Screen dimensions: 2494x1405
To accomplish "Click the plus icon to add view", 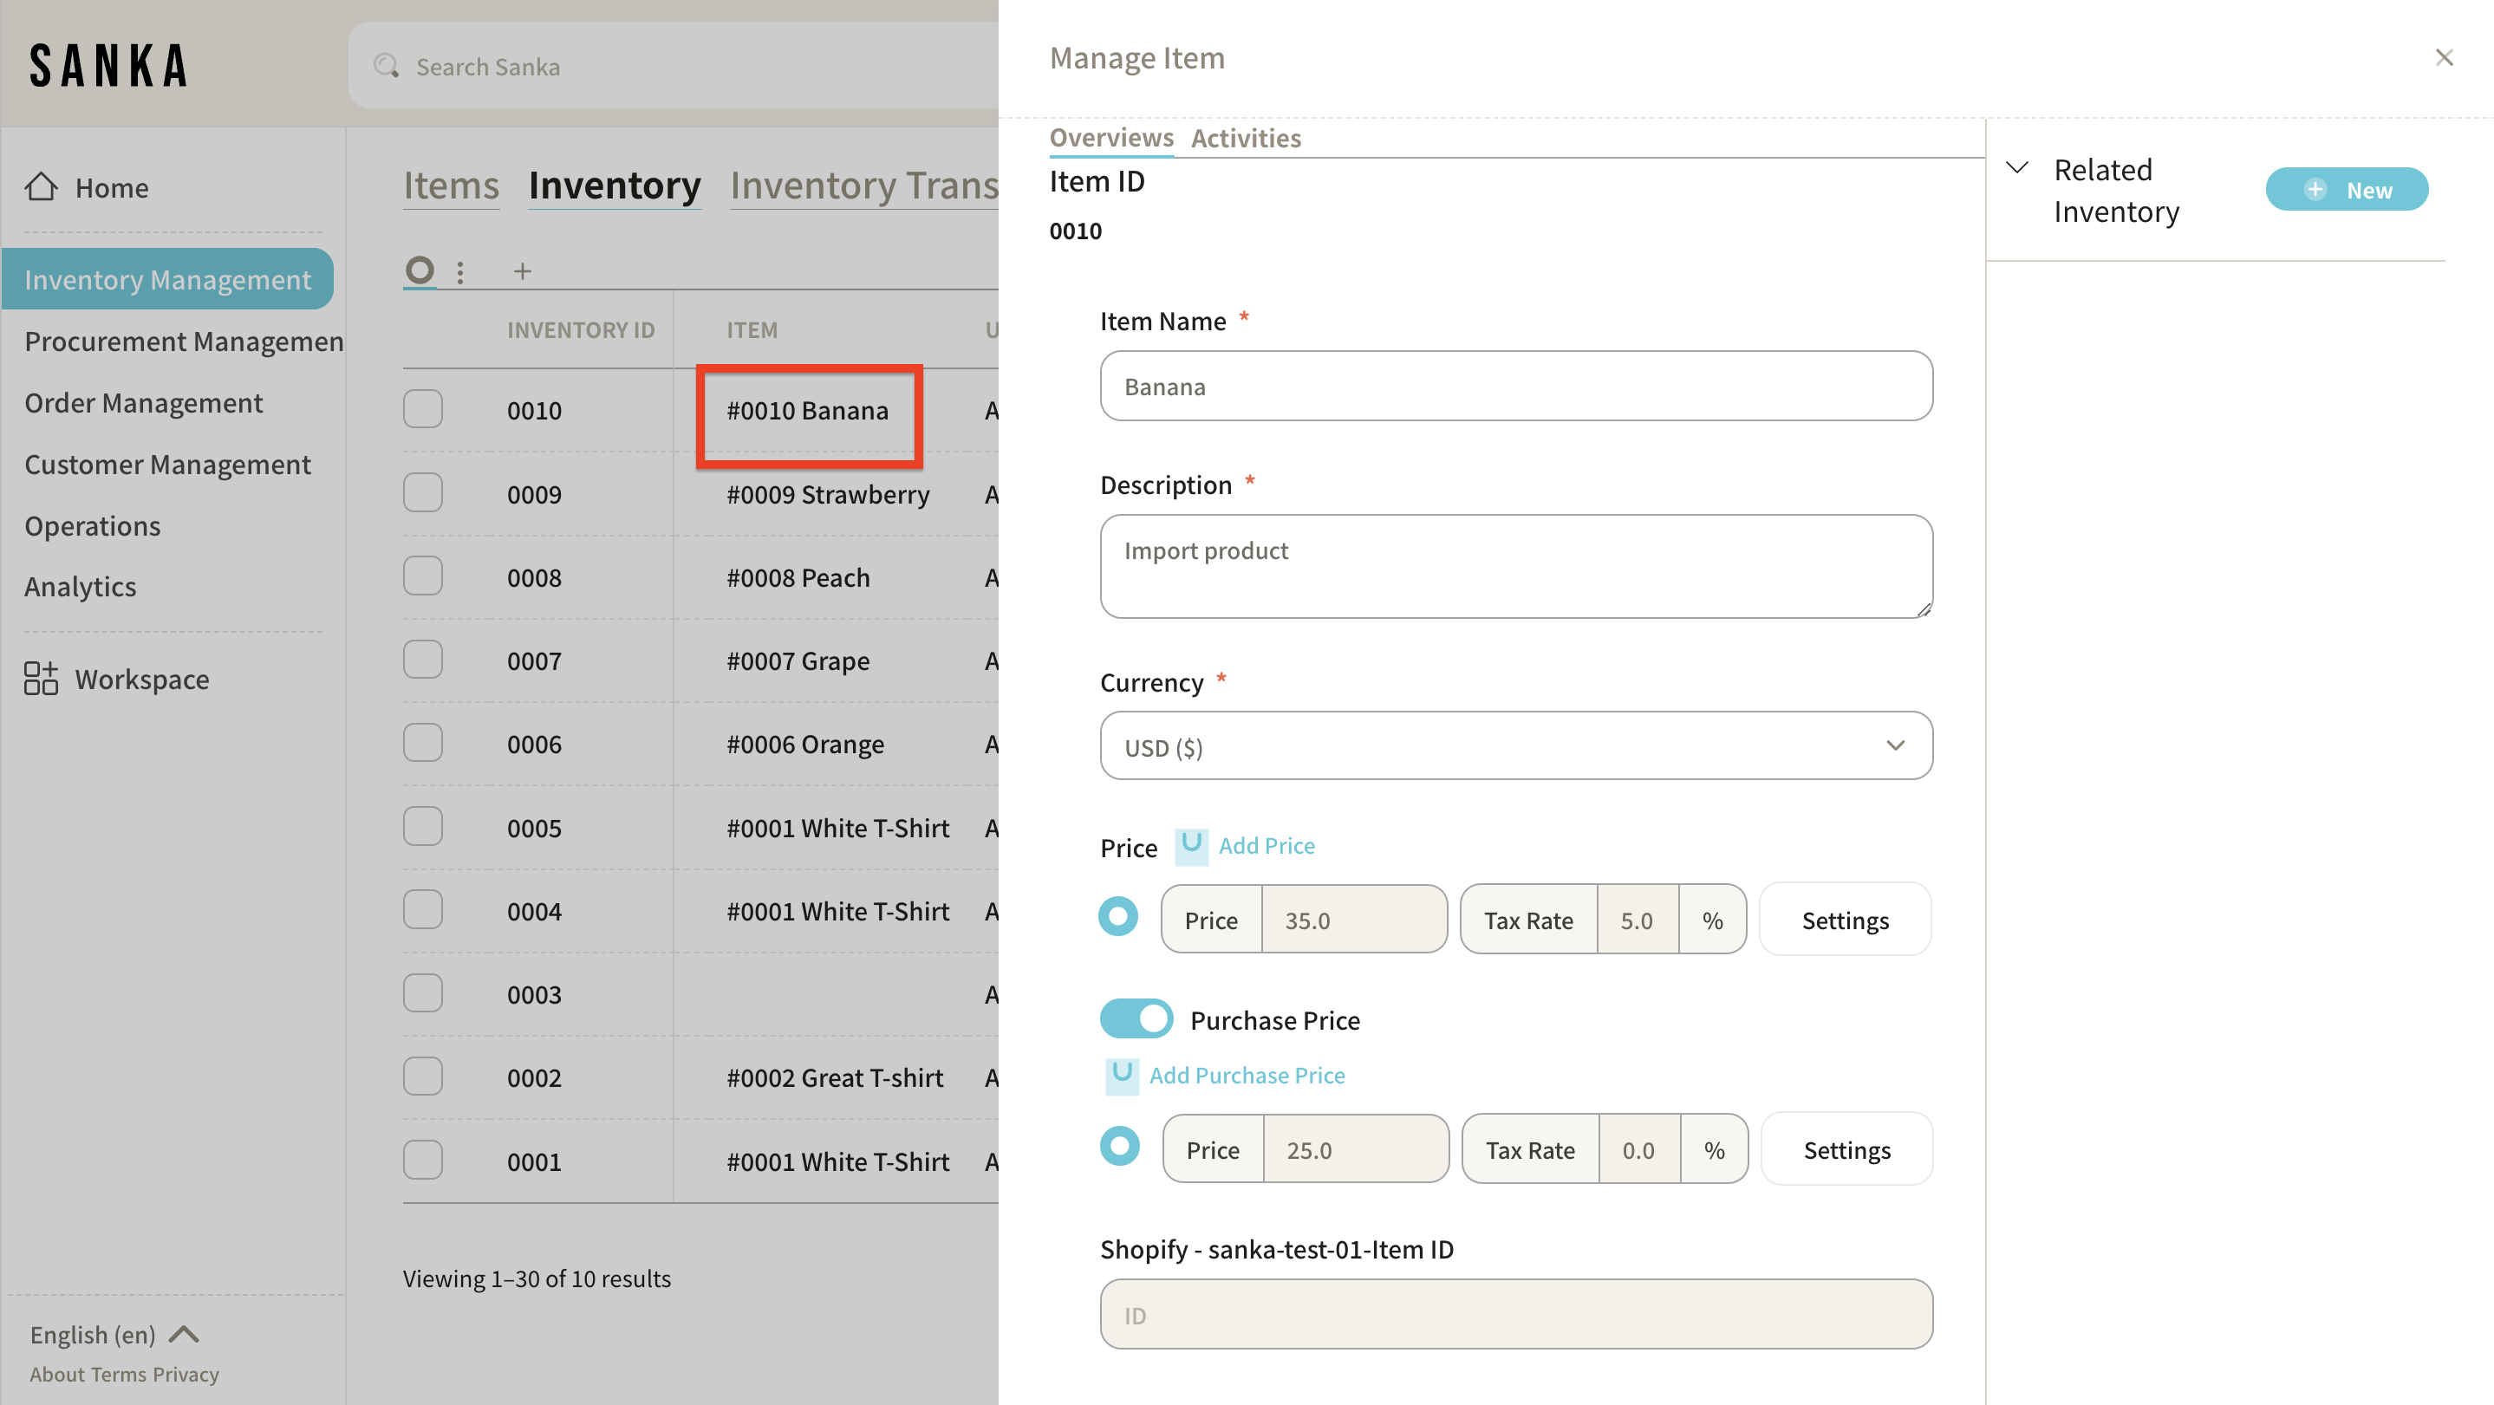I will [x=523, y=271].
